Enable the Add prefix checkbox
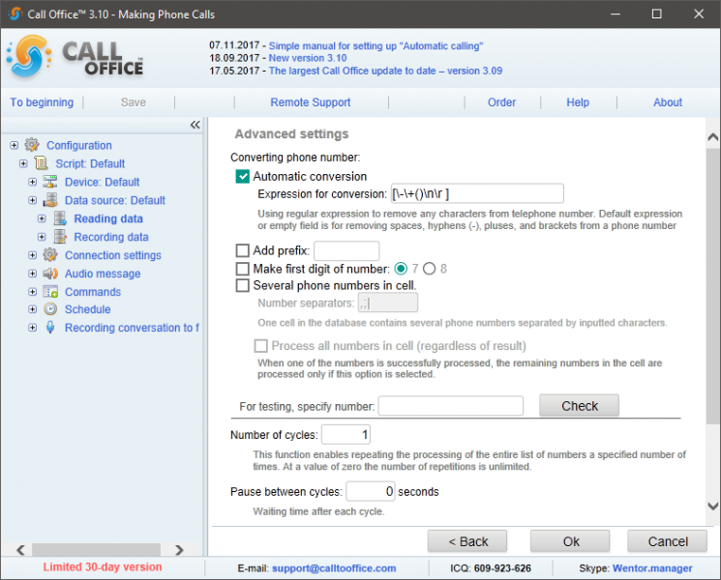Image resolution: width=721 pixels, height=580 pixels. click(x=242, y=250)
